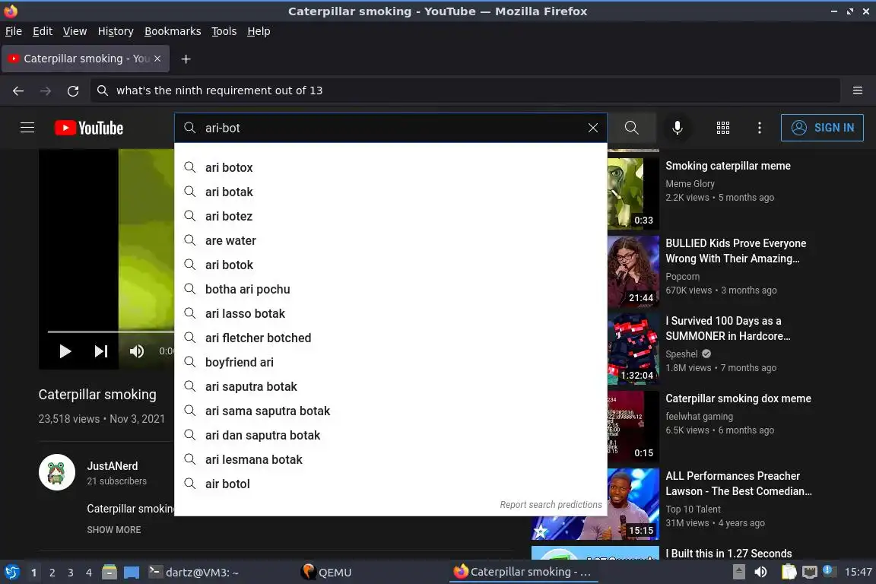Open 'I Survived 100 Days' video thumbnail
876x584 pixels.
(x=633, y=349)
